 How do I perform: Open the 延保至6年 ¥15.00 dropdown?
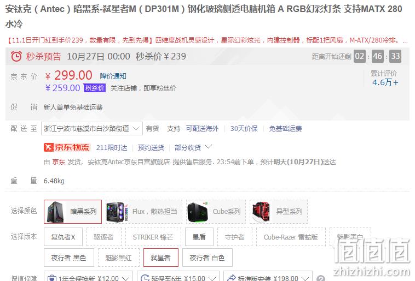(178, 277)
